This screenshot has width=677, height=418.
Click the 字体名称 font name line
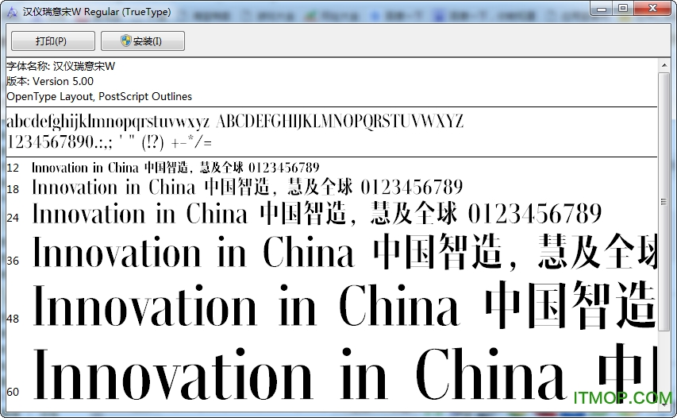(60, 67)
